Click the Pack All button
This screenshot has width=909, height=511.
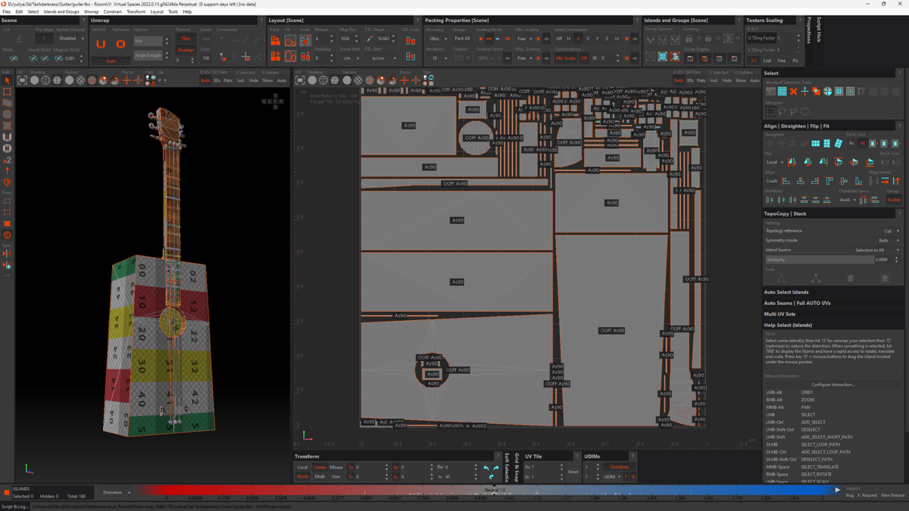pos(462,38)
